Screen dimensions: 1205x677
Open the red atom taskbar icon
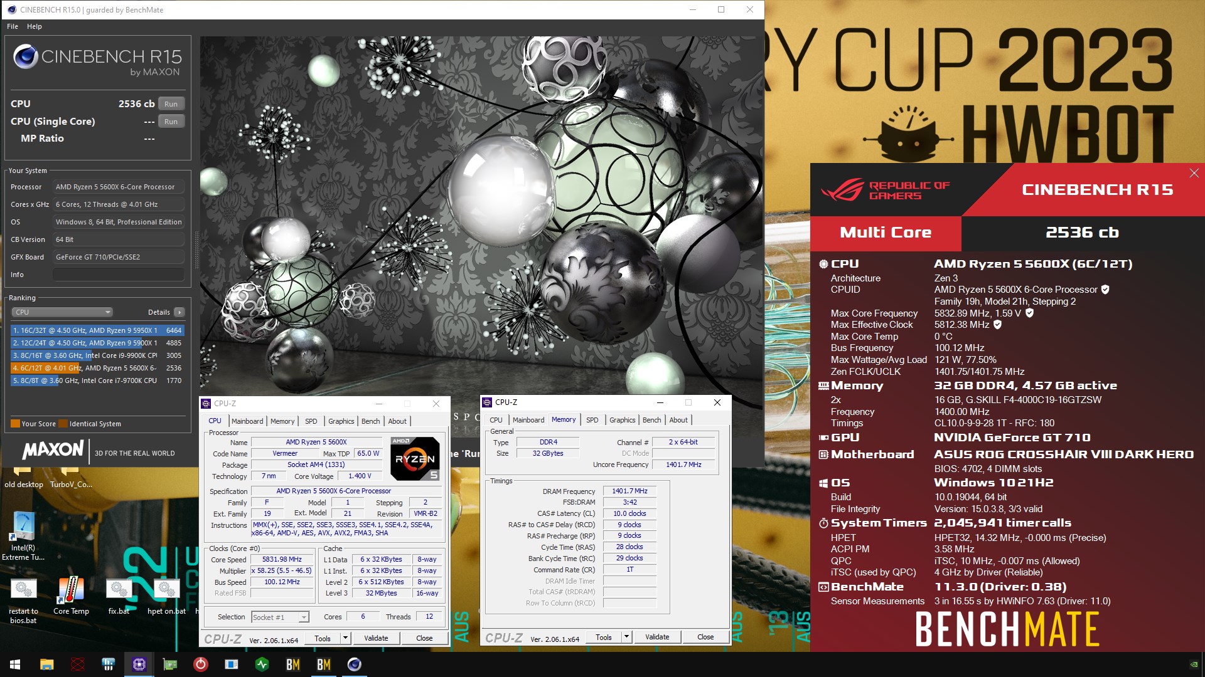click(x=78, y=664)
